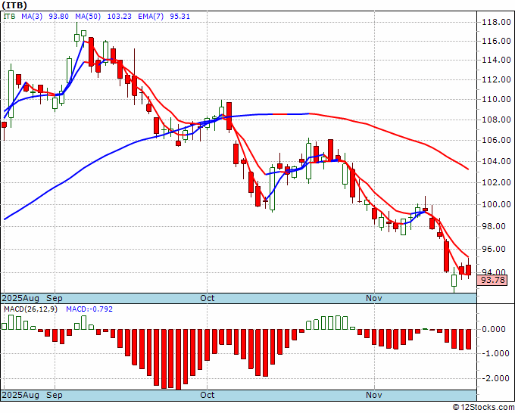
Task: Select the MA(50) indicator label
Action: 88,17
